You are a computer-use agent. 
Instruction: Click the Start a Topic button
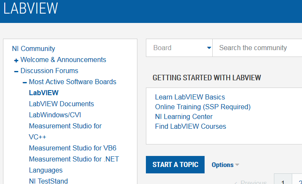point(175,164)
